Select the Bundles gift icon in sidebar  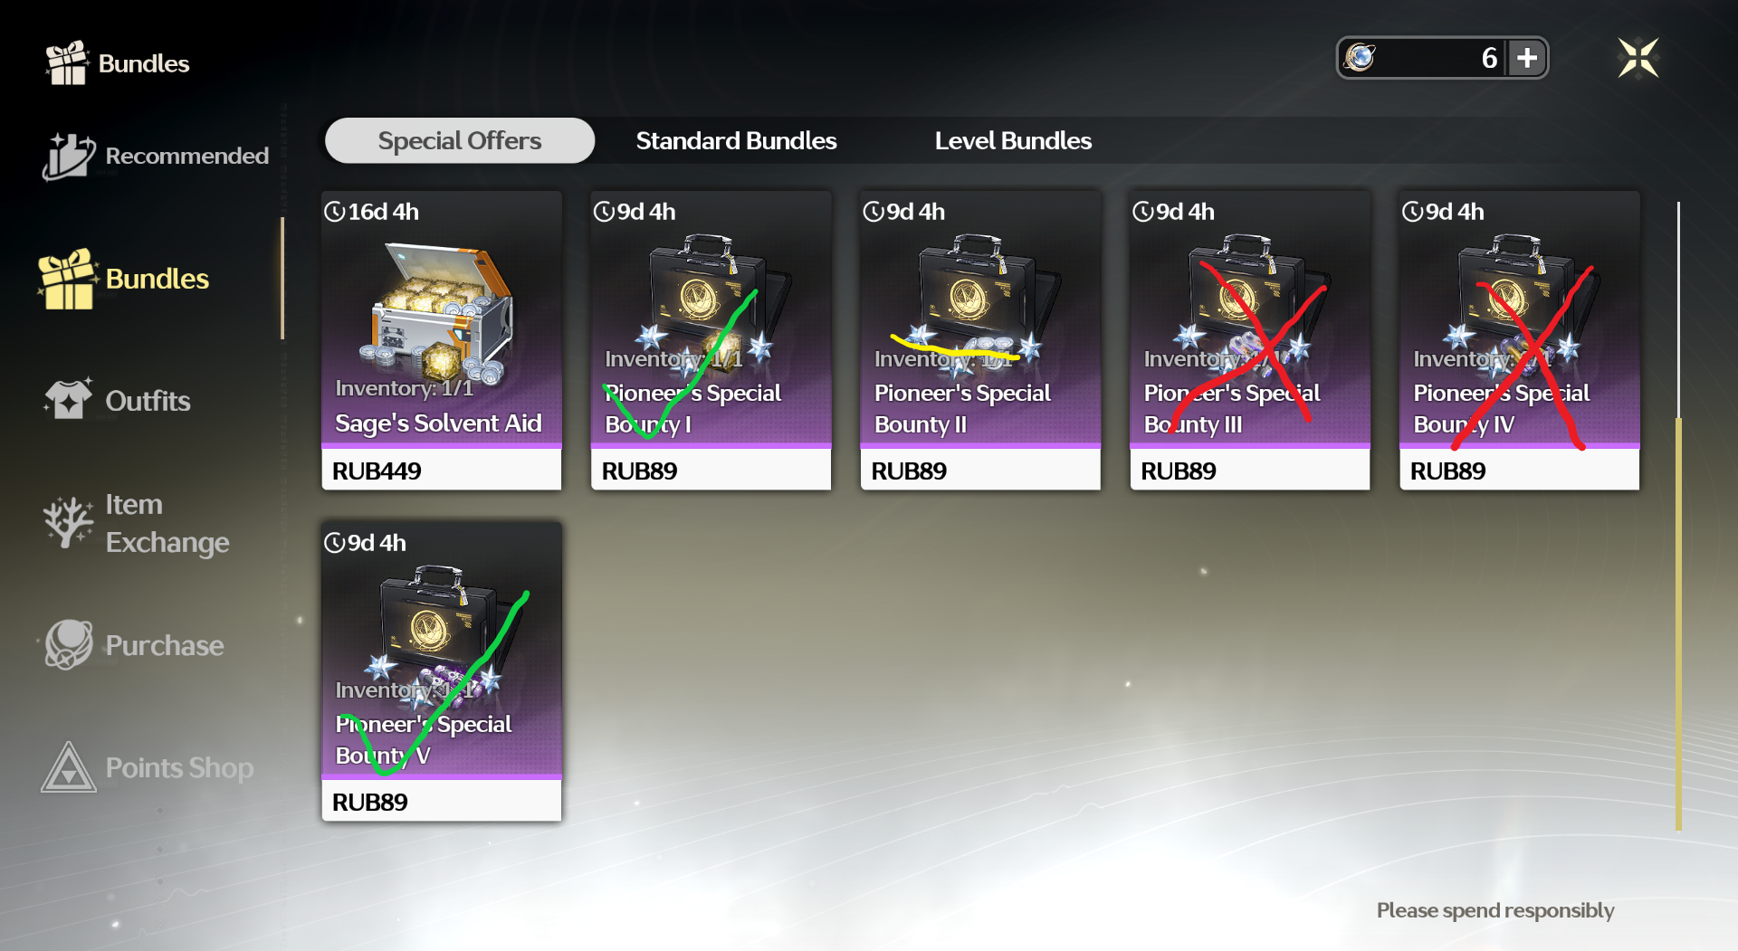pos(68,279)
